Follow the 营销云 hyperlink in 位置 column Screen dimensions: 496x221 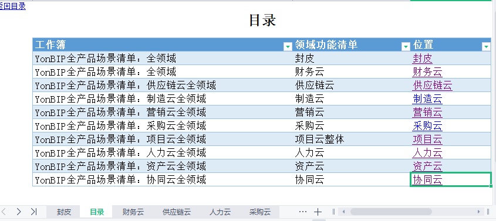pyautogui.click(x=427, y=112)
